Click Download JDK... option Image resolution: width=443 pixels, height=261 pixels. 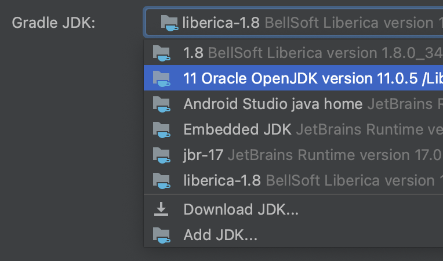[x=293, y=209]
